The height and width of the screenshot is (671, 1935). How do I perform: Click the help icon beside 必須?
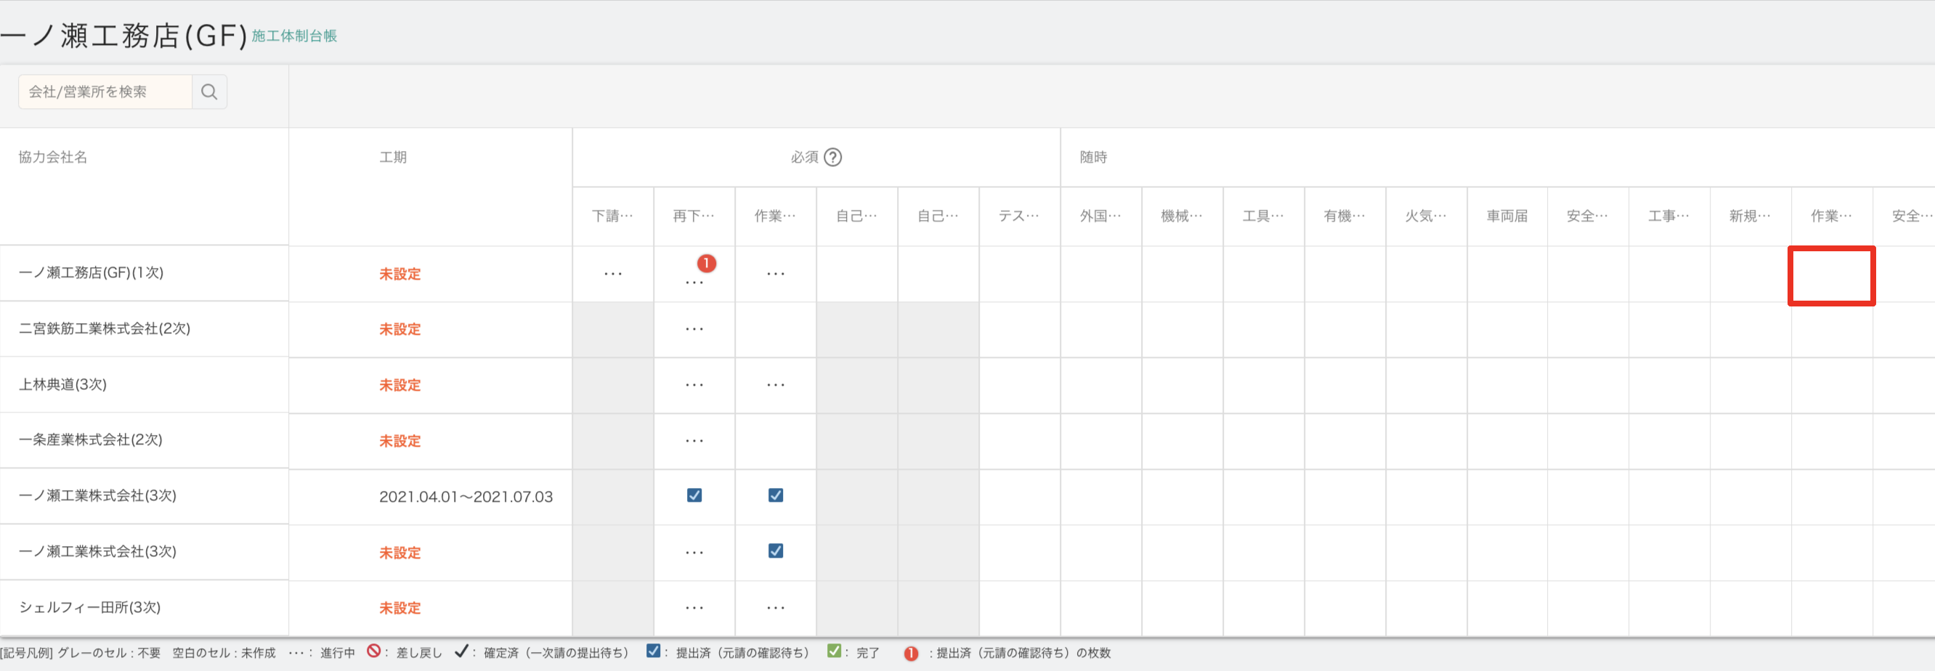(832, 157)
